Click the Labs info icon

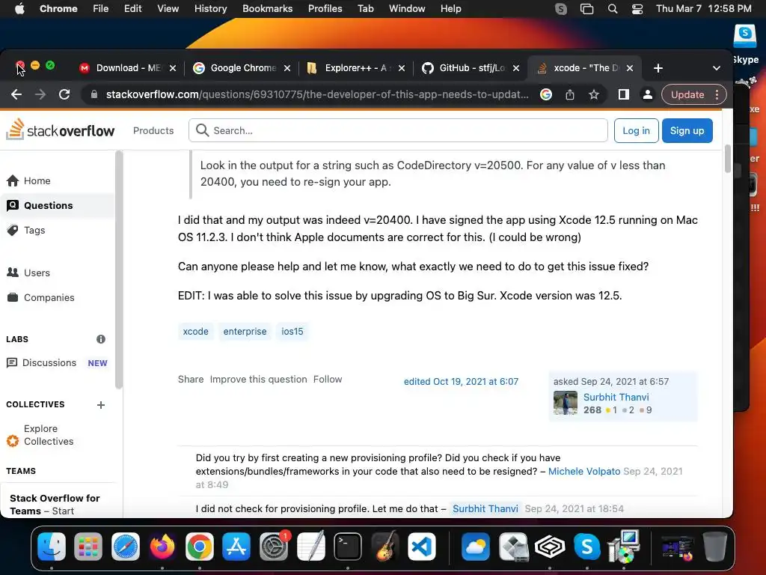(101, 339)
